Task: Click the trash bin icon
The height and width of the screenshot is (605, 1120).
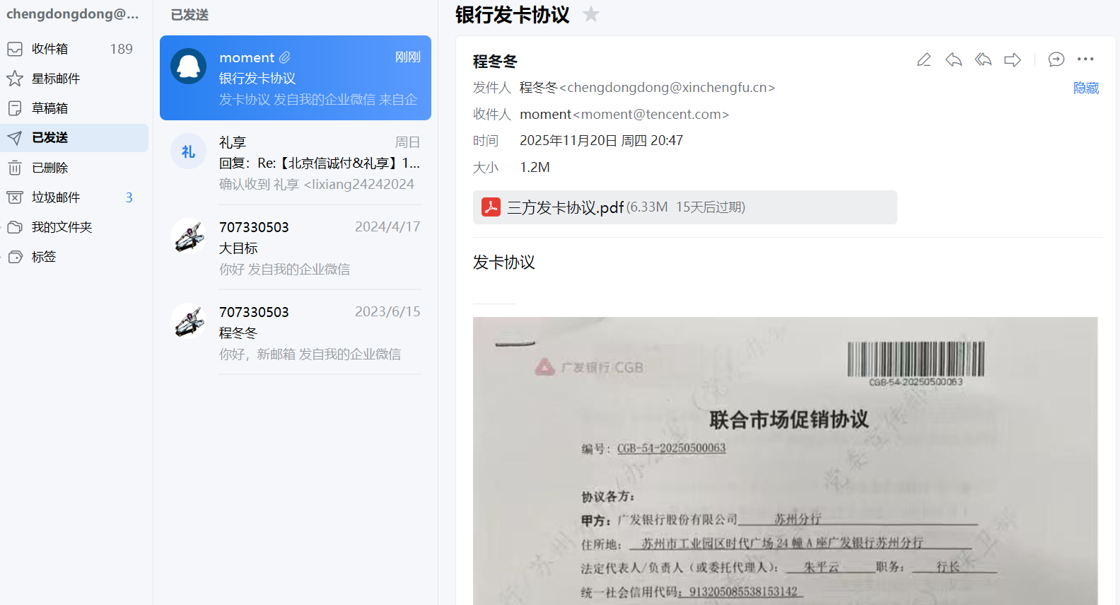Action: tap(15, 168)
